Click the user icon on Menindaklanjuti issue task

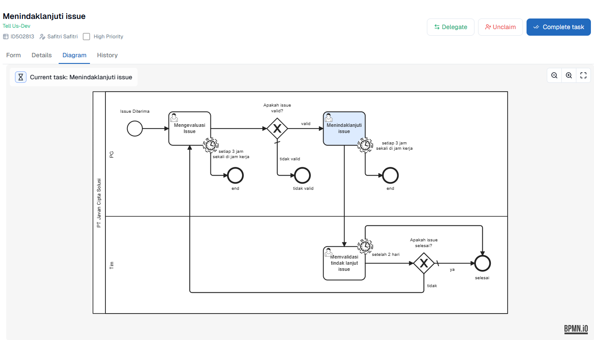[x=329, y=118]
